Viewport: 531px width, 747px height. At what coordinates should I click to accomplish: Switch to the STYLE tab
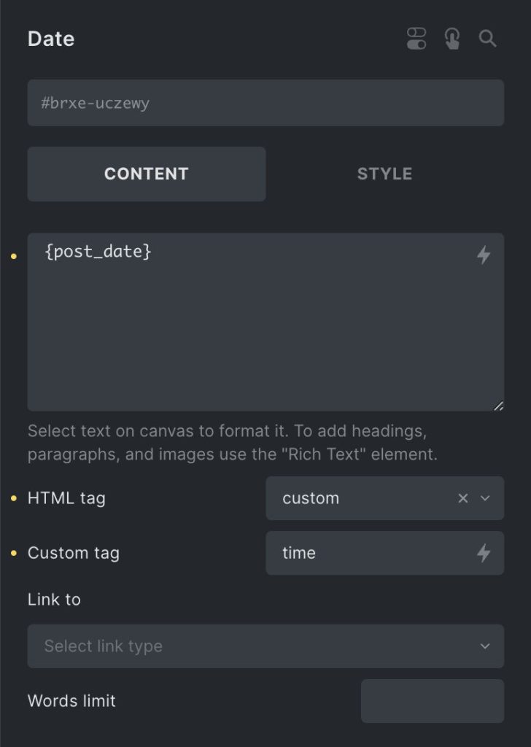coord(384,174)
